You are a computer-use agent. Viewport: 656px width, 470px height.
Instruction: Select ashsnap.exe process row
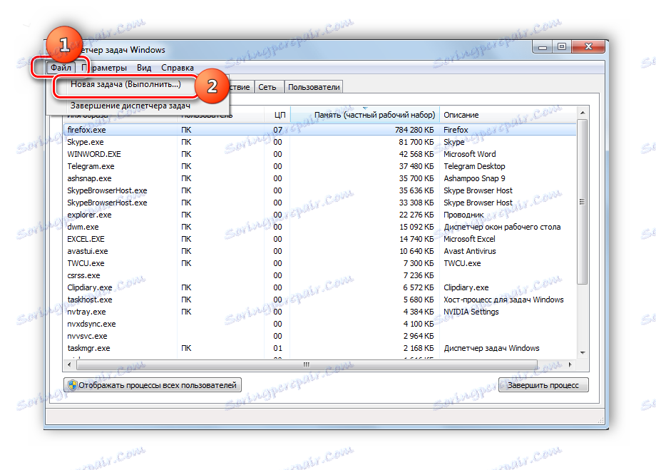point(320,178)
